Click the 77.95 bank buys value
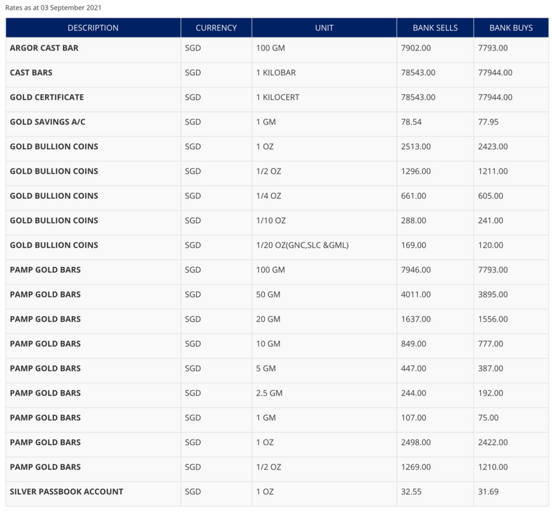 (489, 122)
